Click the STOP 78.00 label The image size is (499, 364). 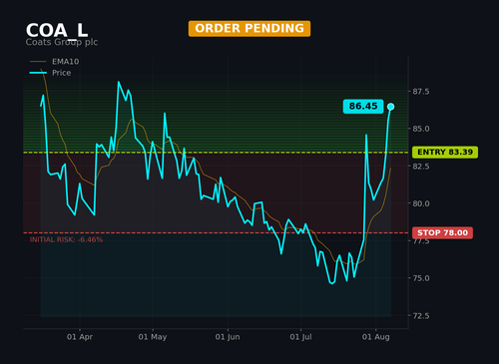(442, 232)
